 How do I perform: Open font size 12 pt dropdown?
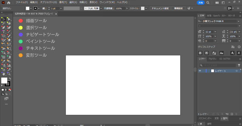pyautogui.click(x=215, y=32)
